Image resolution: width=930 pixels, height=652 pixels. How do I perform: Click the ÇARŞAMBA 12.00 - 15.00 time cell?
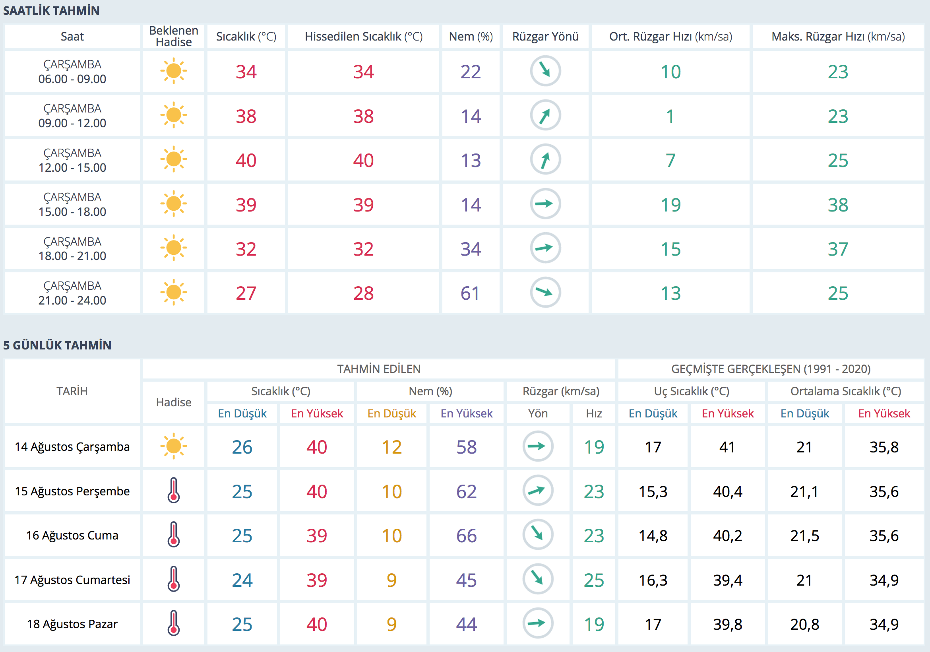[72, 160]
